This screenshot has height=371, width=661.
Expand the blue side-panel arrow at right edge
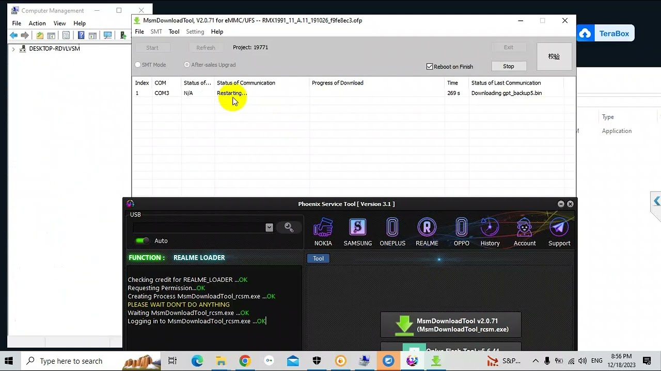[x=656, y=201]
